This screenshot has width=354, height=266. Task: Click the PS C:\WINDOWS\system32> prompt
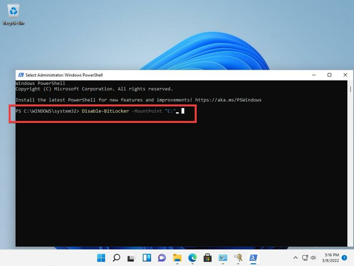tap(47, 111)
